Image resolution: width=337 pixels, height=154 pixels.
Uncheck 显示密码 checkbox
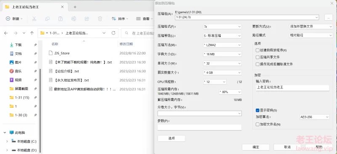pos(257,110)
